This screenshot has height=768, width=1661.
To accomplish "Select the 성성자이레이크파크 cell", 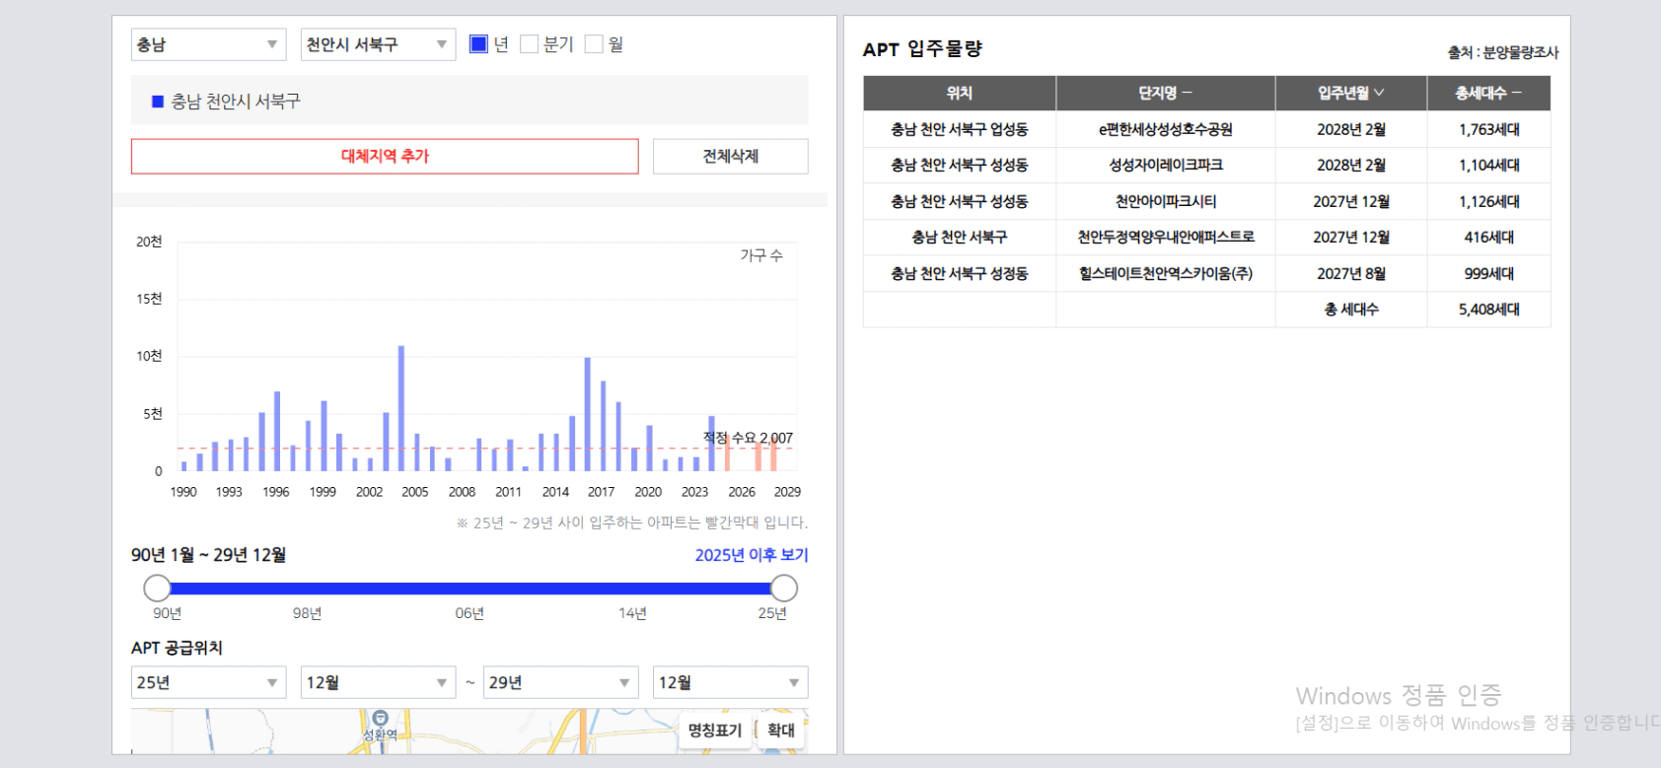I will tap(1165, 165).
